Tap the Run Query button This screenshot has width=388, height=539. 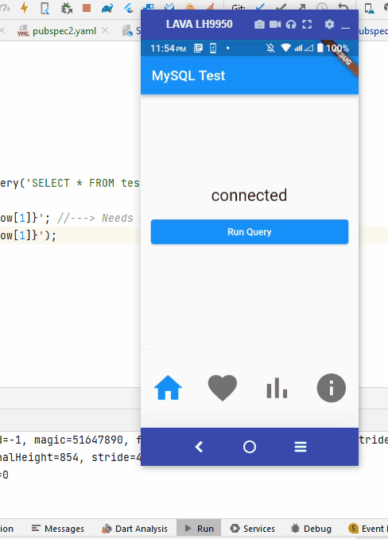pyautogui.click(x=250, y=232)
